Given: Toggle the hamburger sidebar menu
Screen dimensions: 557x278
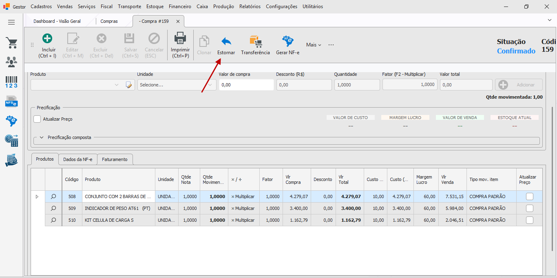Looking at the screenshot, I should click(x=11, y=22).
